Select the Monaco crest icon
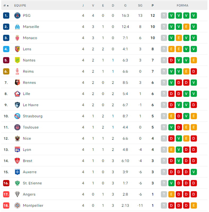The image size is (209, 212). coord(17,38)
